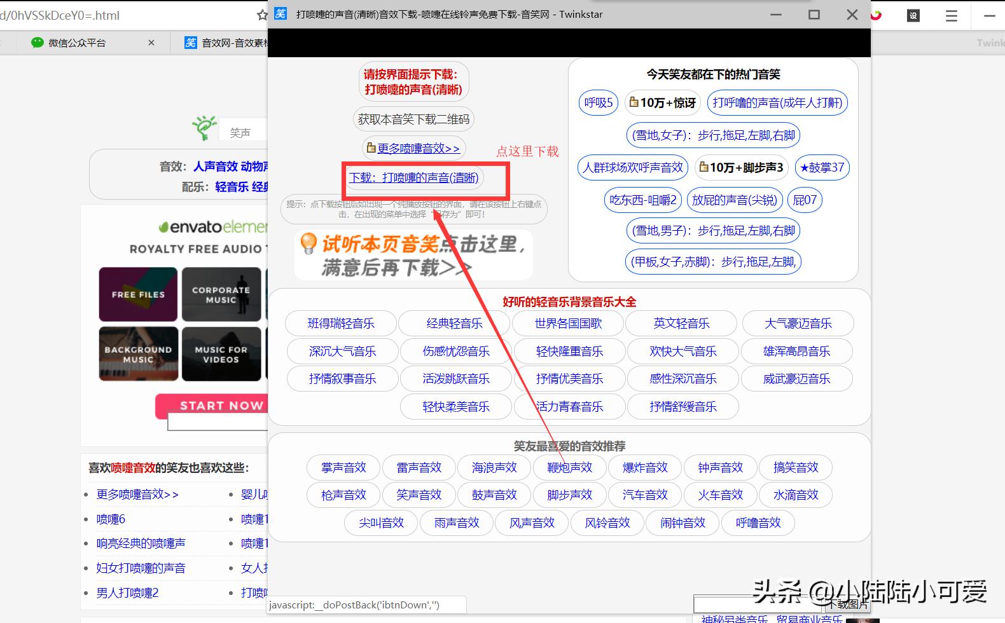Open 笑声音效 recommendation

point(419,495)
